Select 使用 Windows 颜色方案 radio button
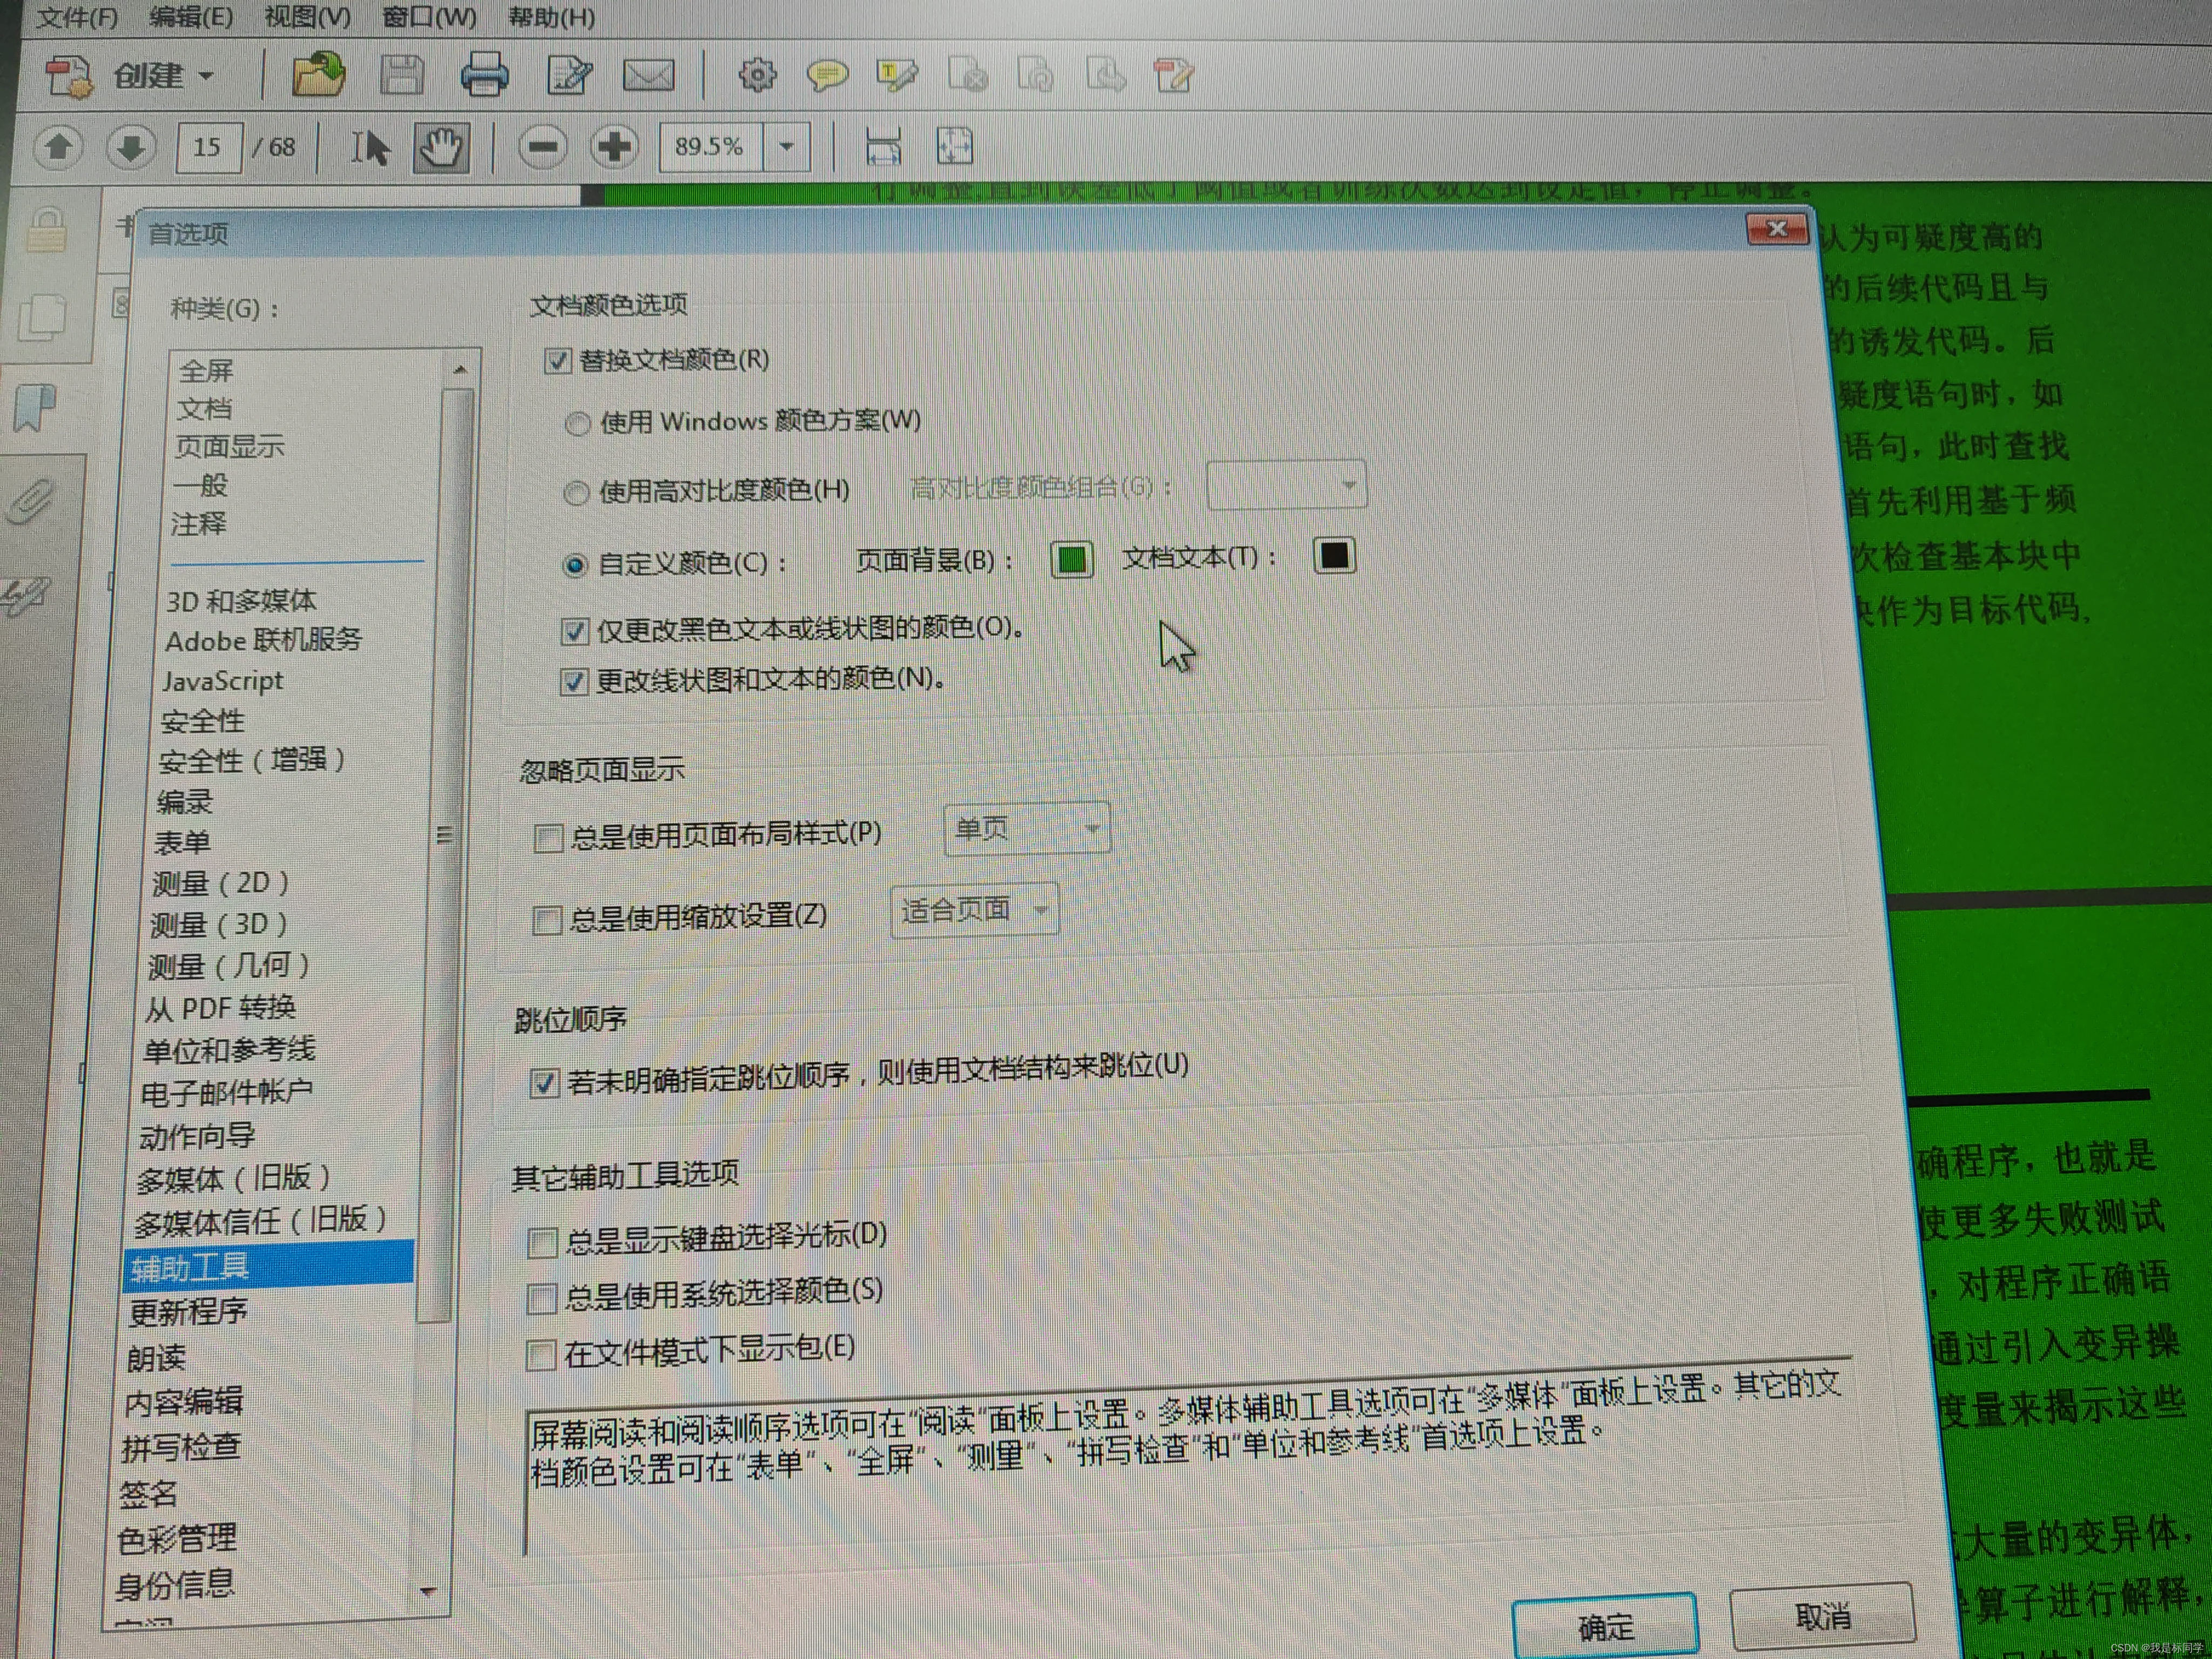The image size is (2212, 1659). coord(577,424)
